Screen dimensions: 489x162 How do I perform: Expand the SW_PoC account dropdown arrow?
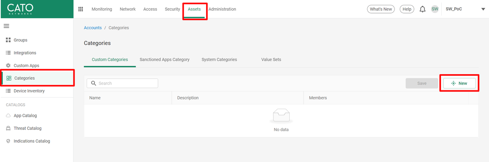pyautogui.click(x=483, y=9)
